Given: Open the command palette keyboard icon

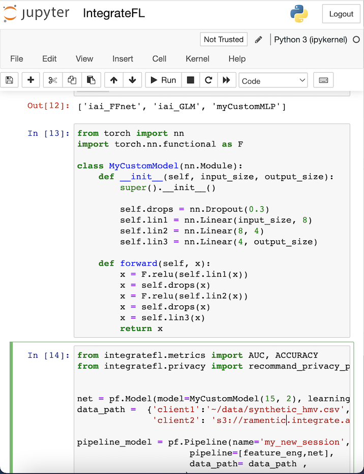Looking at the screenshot, I should (x=323, y=80).
